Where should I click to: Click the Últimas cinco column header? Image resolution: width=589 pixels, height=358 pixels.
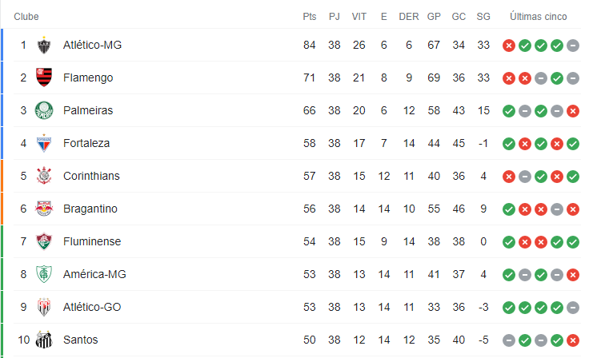[539, 17]
